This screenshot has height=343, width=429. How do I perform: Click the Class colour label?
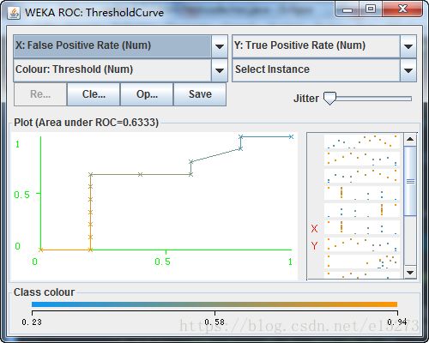pyautogui.click(x=44, y=292)
